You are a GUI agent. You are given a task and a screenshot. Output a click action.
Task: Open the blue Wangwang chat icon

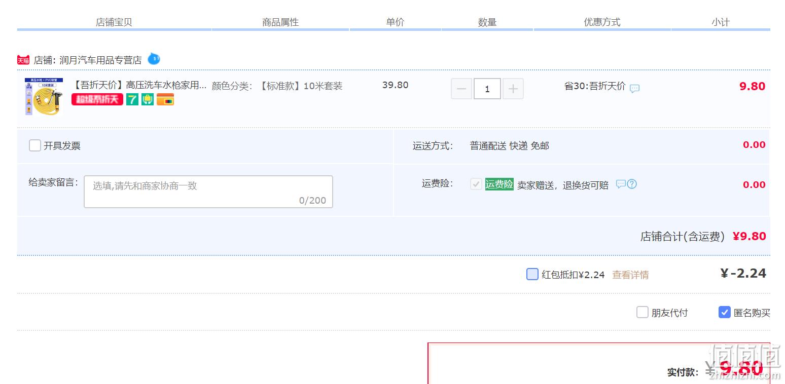(154, 59)
